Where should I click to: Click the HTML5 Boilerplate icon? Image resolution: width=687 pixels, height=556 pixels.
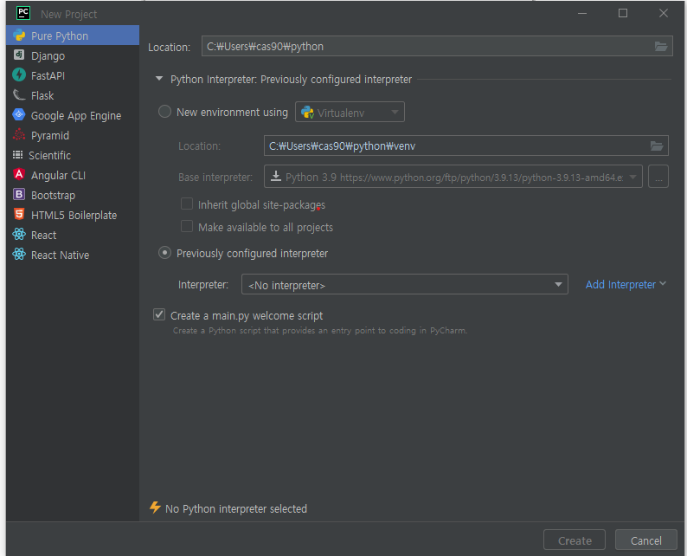point(19,215)
